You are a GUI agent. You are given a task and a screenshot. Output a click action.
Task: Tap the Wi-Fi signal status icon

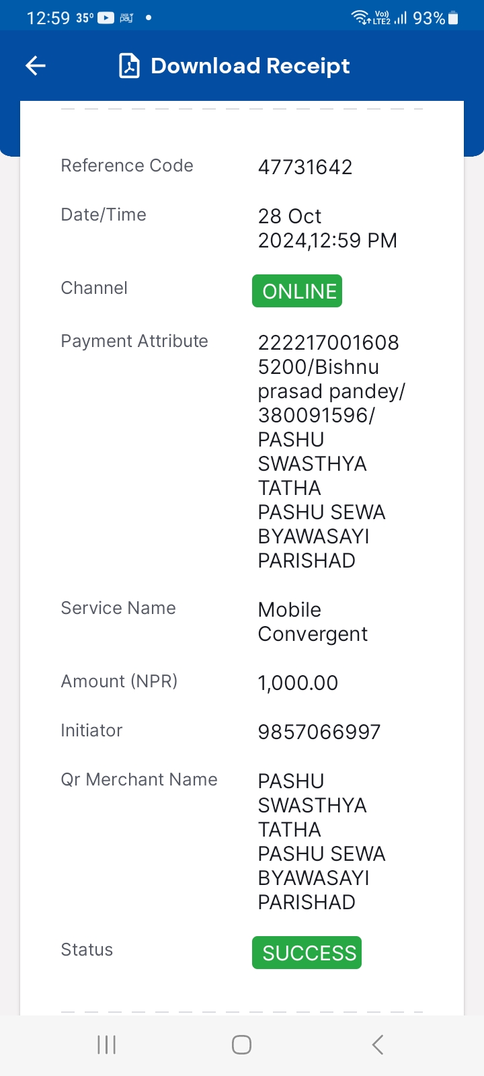click(361, 17)
